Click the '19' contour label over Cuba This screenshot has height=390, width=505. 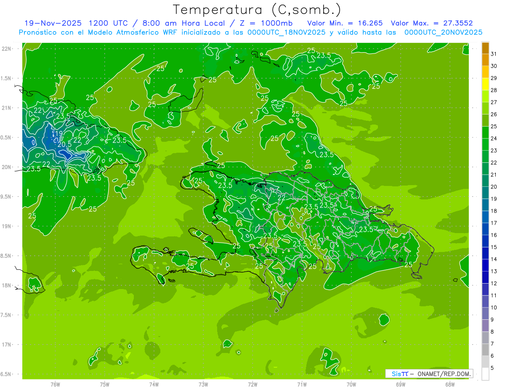click(59, 133)
